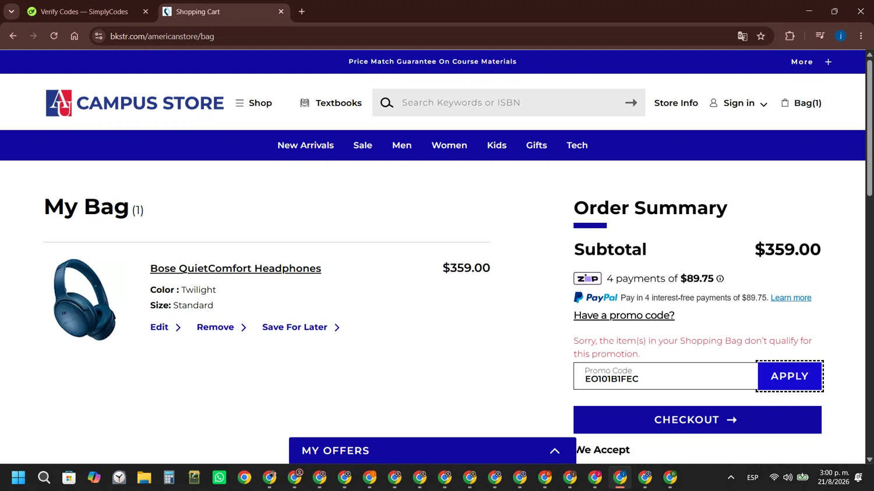Open the Tech category menu
Image resolution: width=874 pixels, height=491 pixels.
pos(577,145)
